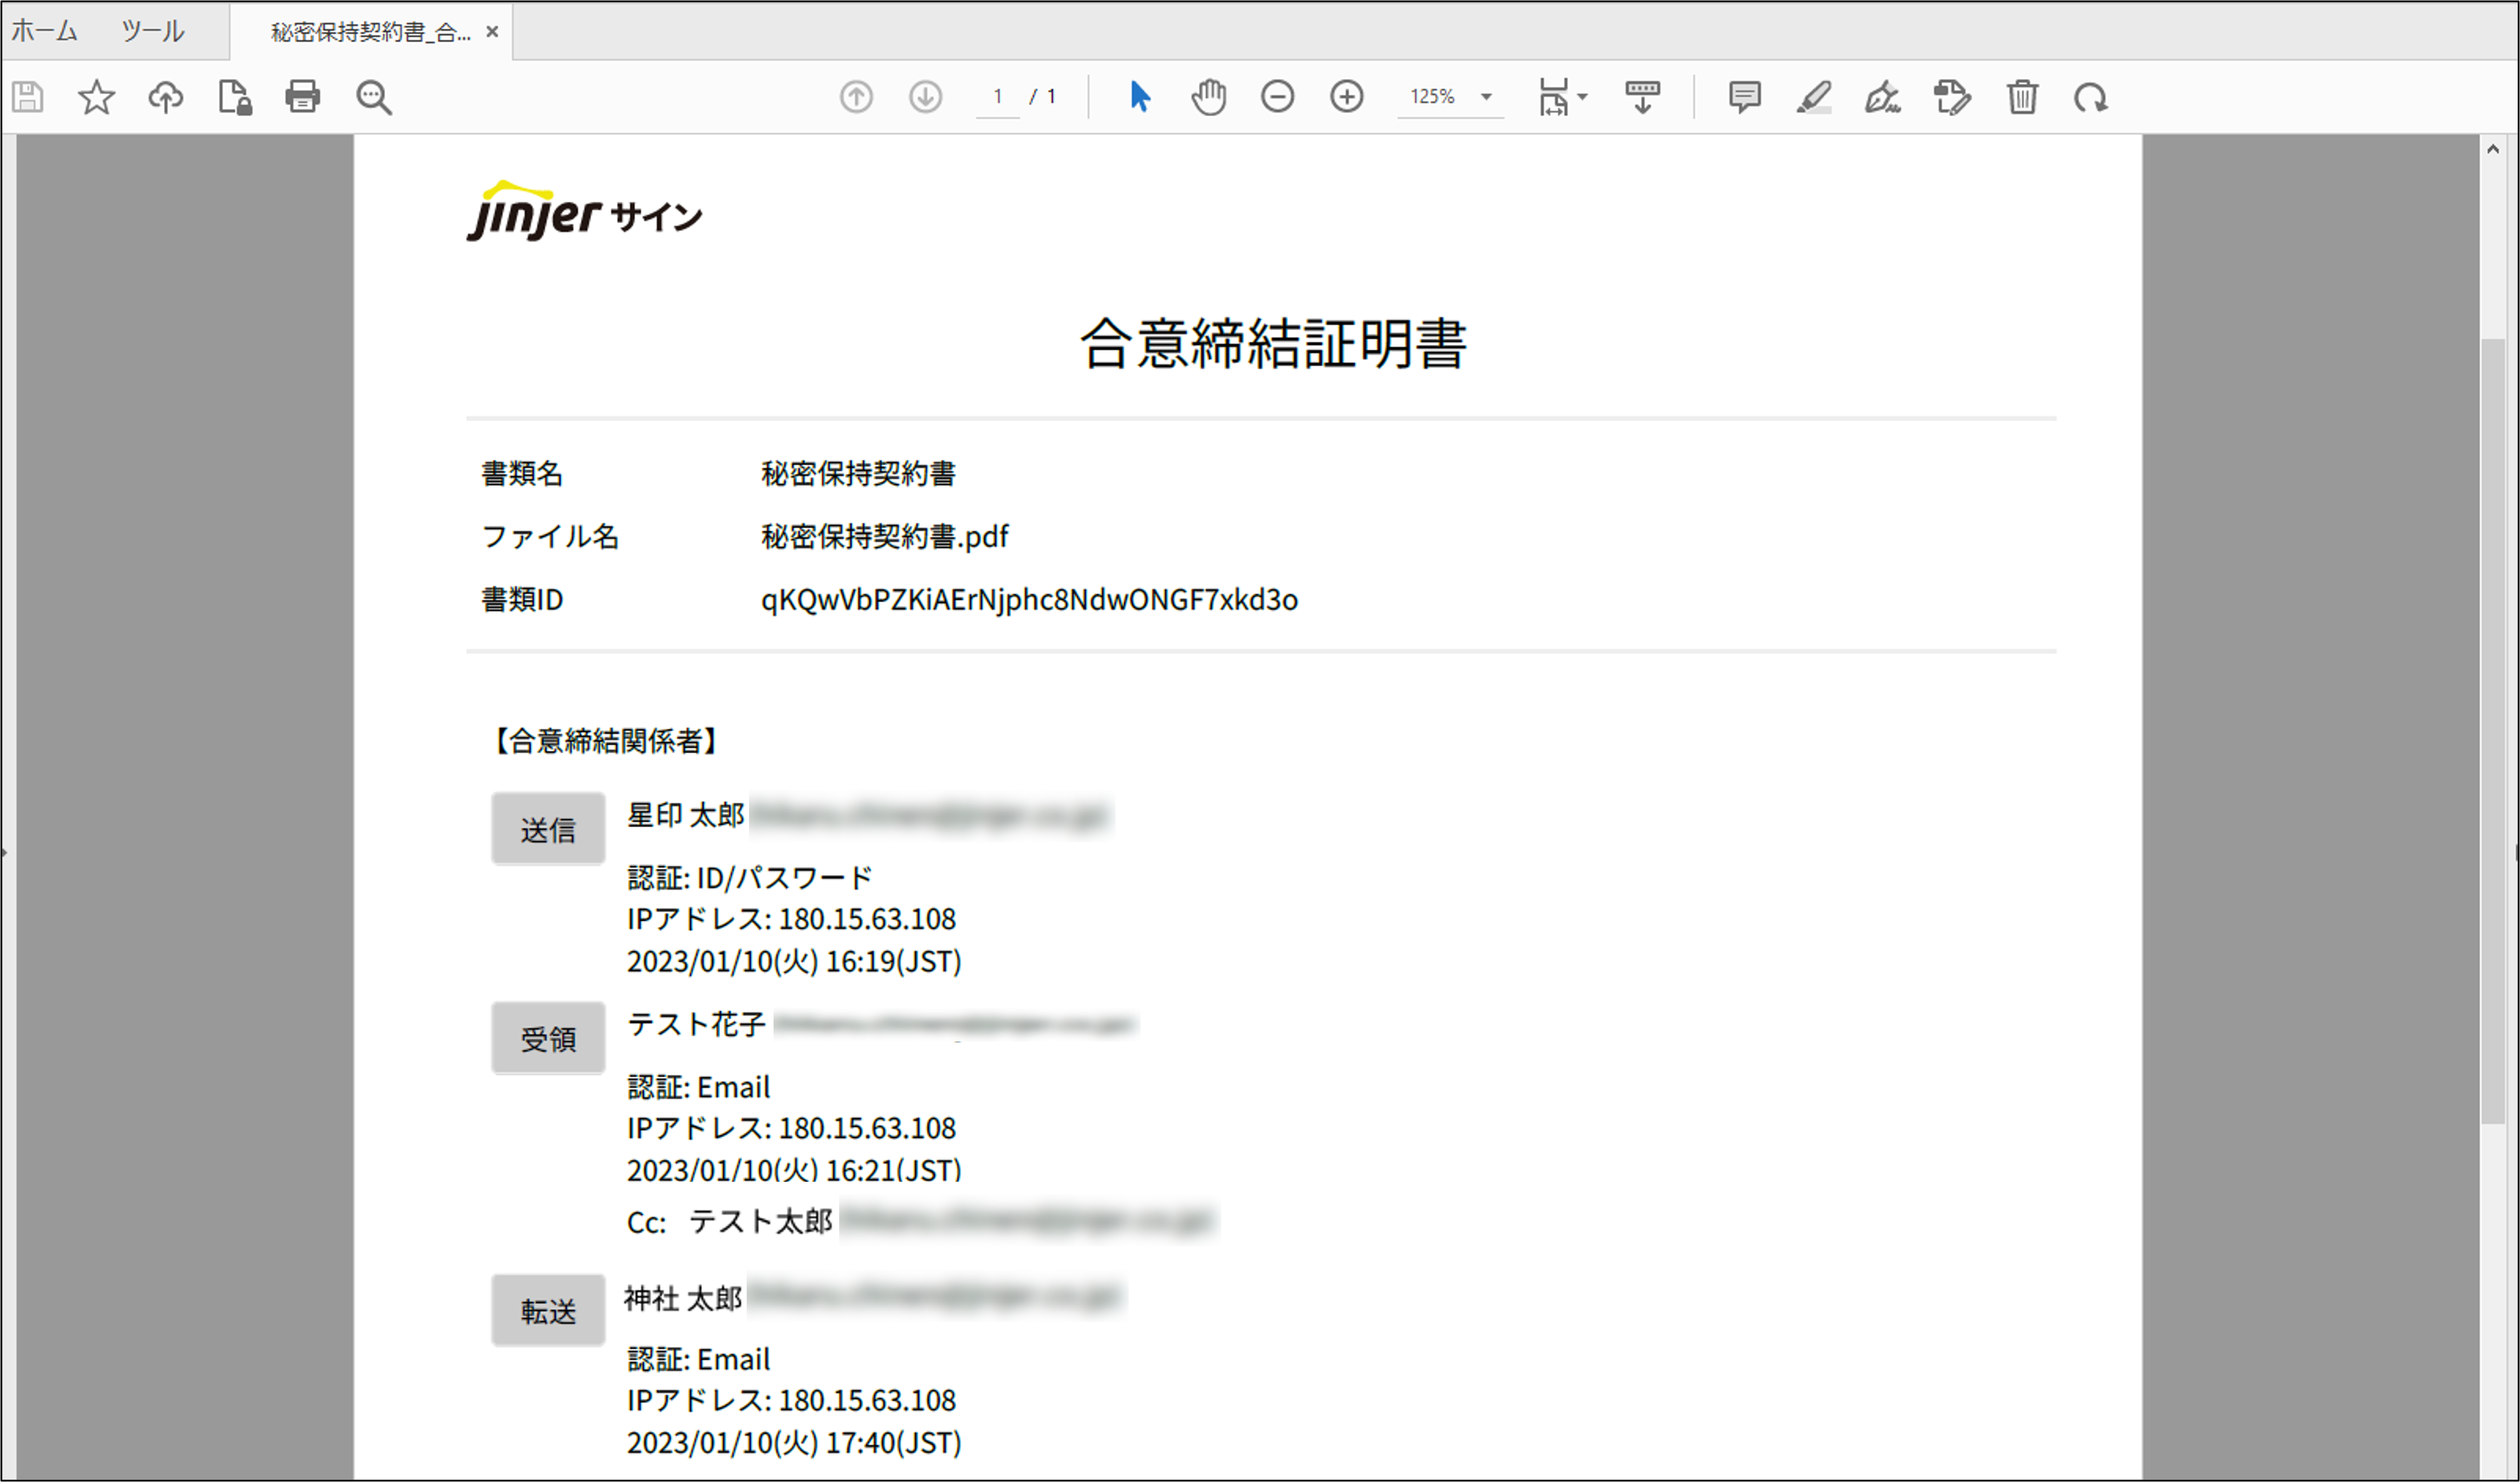This screenshot has width=2520, height=1482.
Task: Activate the hand pan tool
Action: pos(1209,97)
